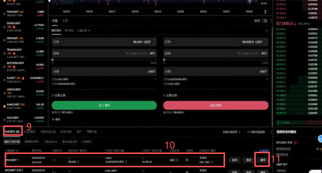
Task: Select the 限价委托 order type
Action: (x=57, y=30)
